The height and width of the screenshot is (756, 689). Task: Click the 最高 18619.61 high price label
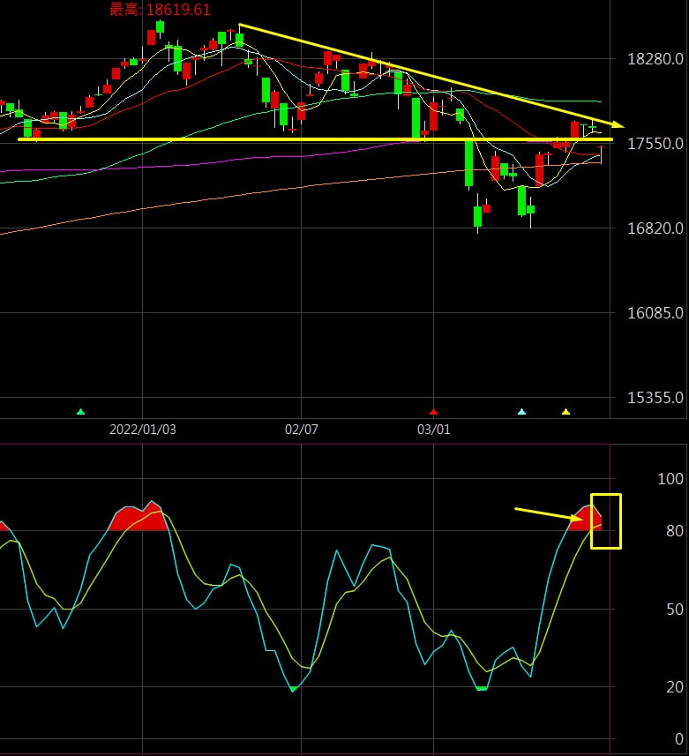160,9
